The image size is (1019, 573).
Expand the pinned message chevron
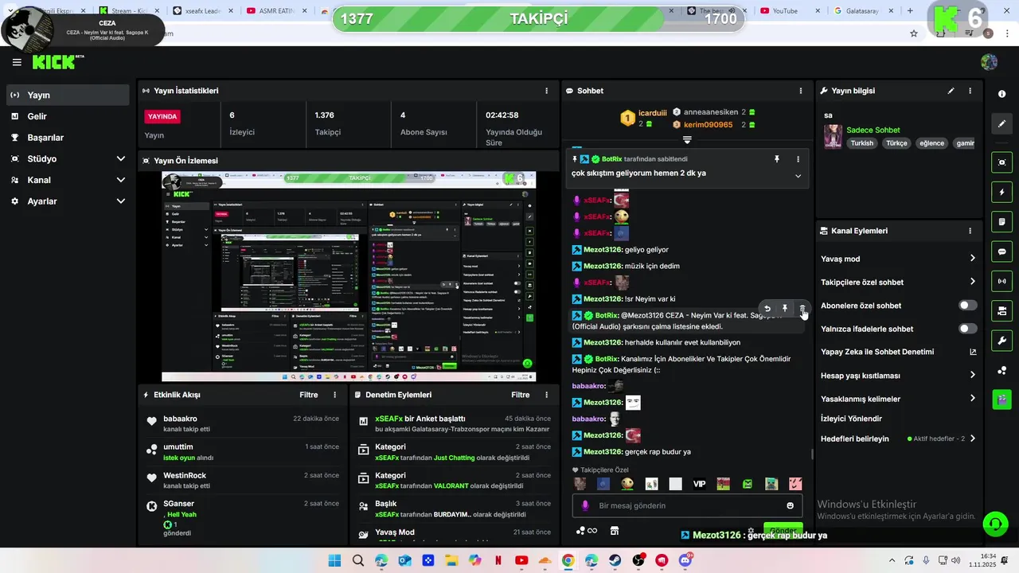coord(798,176)
